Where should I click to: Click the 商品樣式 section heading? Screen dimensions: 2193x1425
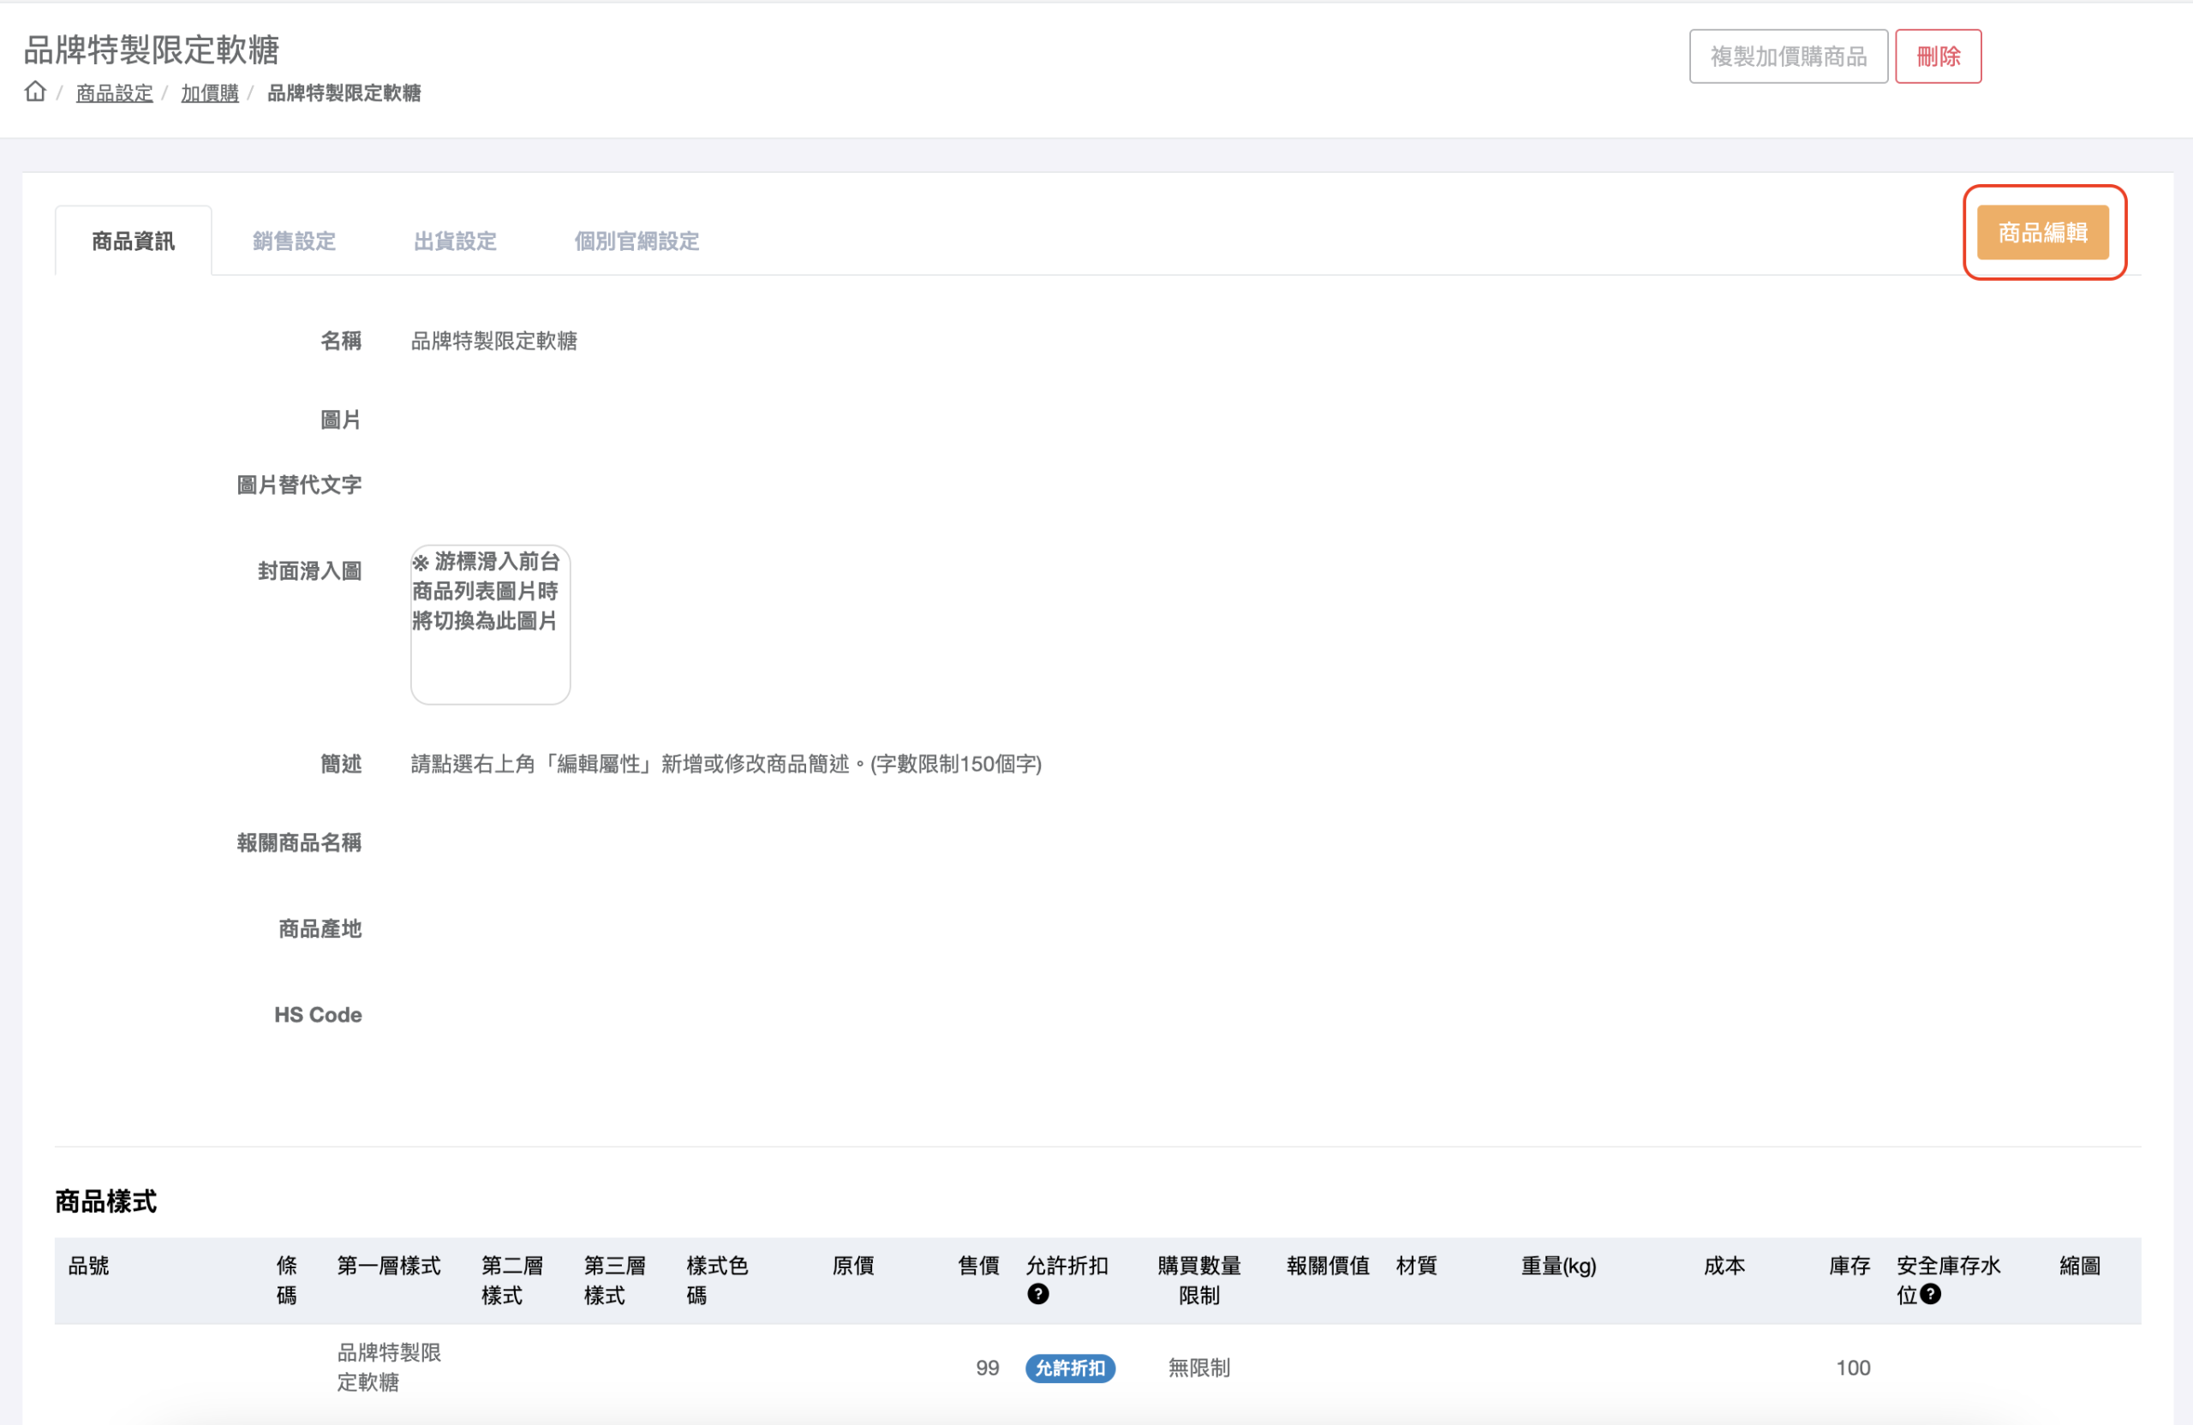(106, 1201)
